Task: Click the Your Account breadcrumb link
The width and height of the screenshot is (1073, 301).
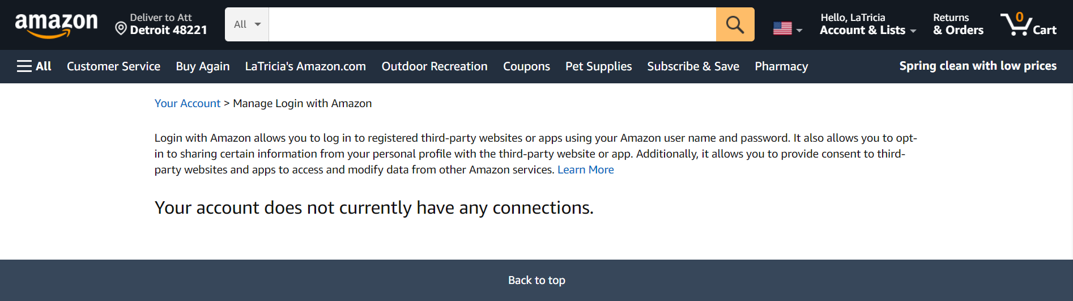Action: pos(188,103)
